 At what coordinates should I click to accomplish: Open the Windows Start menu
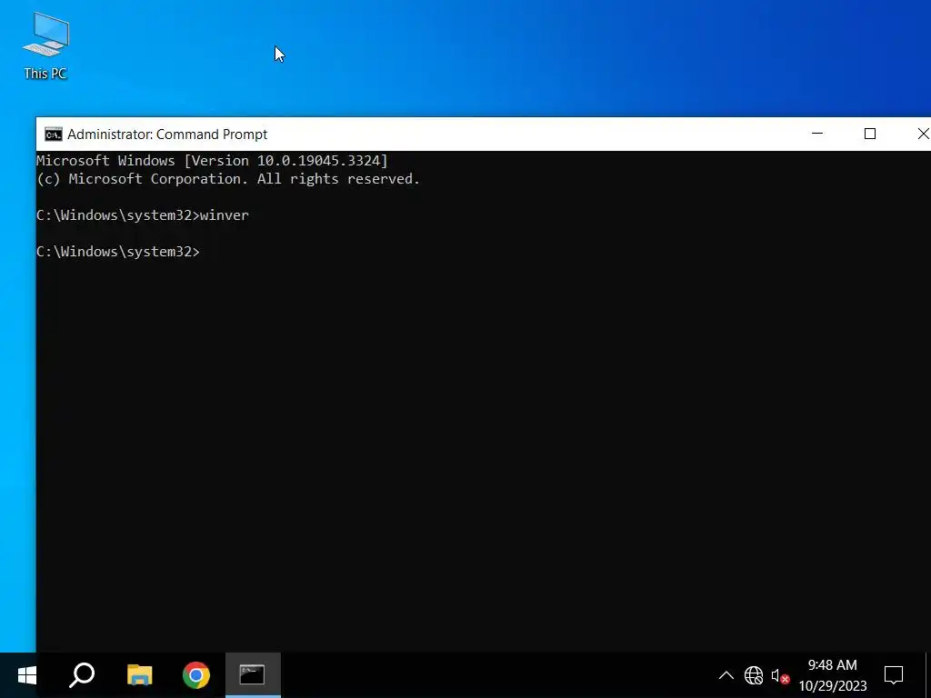click(26, 675)
